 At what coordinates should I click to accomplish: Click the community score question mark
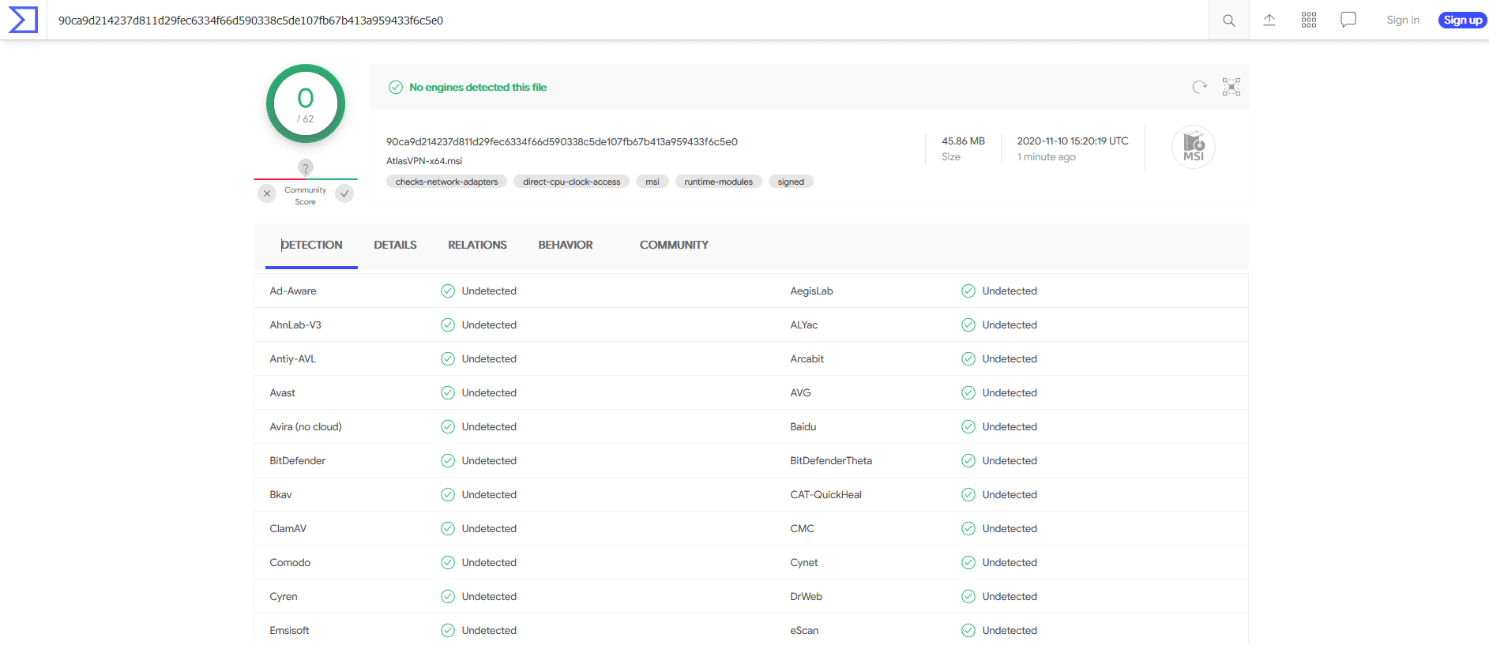point(306,167)
